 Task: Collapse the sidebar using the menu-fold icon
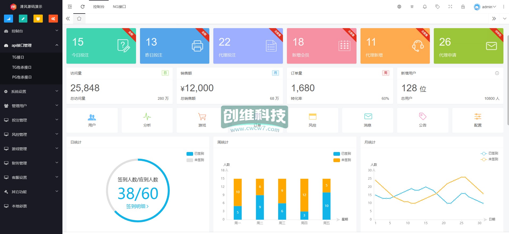[x=70, y=7]
